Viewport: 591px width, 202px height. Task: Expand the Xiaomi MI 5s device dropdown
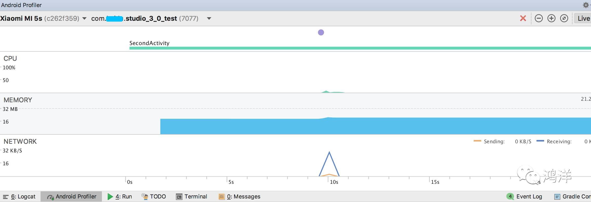[x=84, y=18]
